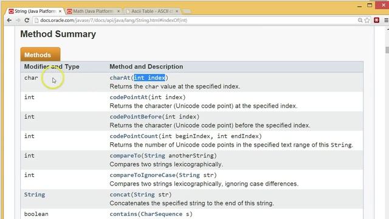Close the Ascii Table tab
389x219 pixels.
pos(177,12)
